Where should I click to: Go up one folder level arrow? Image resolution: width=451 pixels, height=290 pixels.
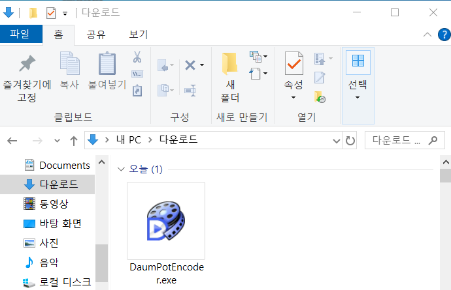click(x=74, y=141)
